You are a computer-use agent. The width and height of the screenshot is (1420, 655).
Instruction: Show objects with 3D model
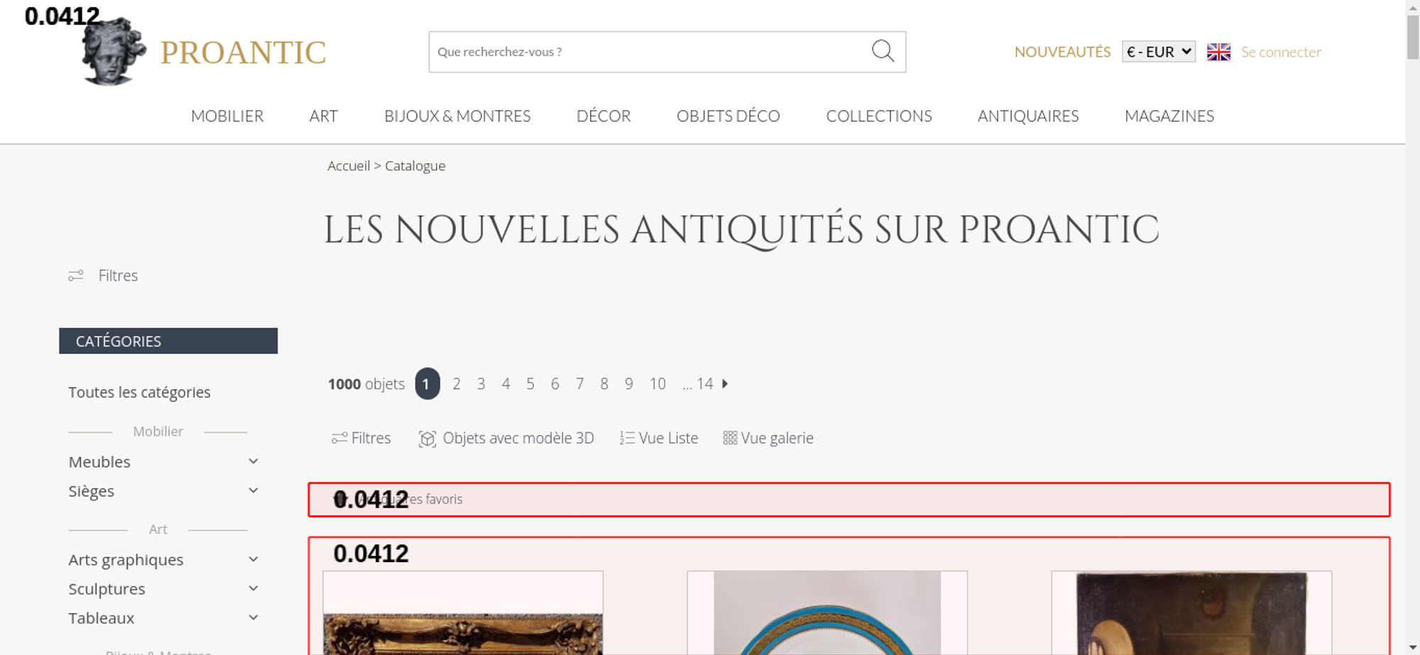[x=506, y=439]
